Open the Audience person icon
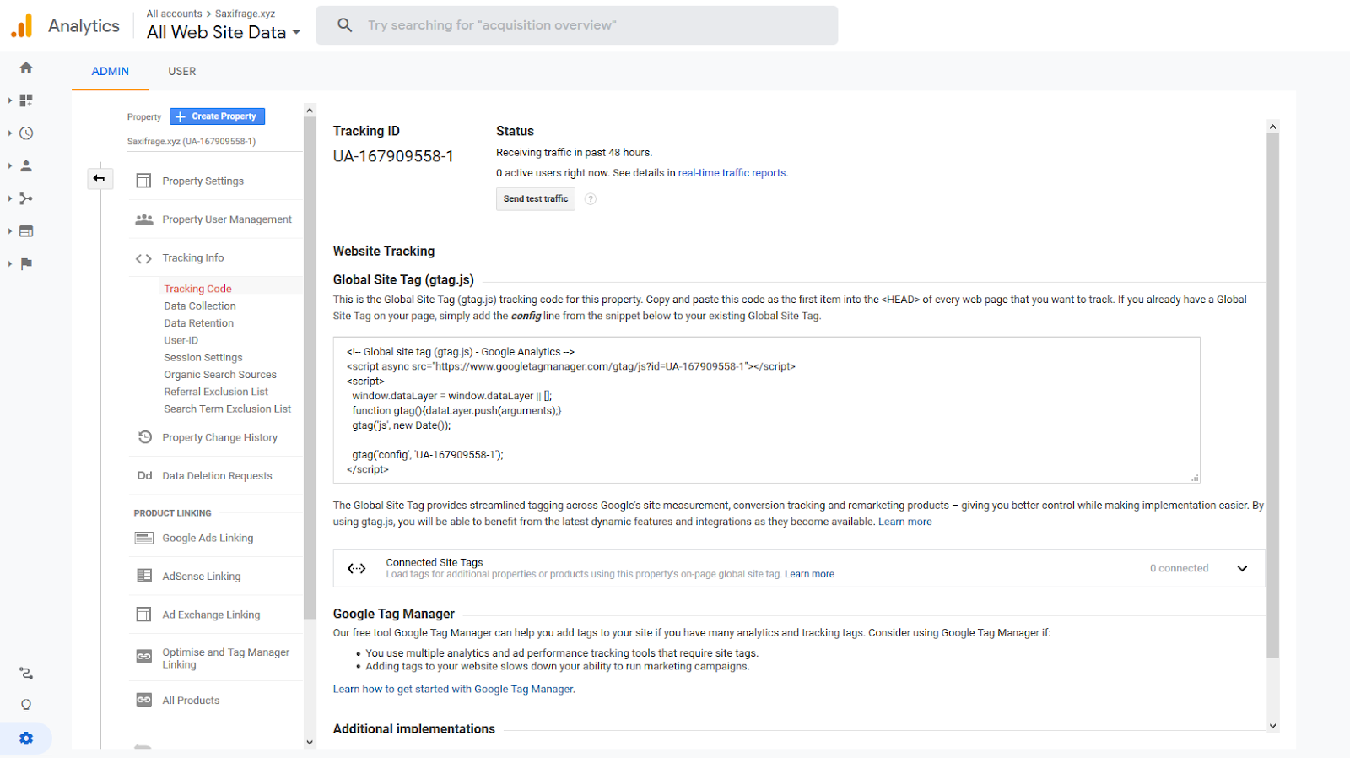The height and width of the screenshot is (758, 1350). coord(26,166)
